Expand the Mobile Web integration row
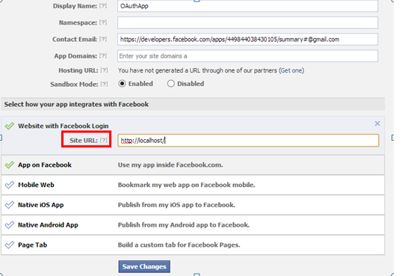 (193, 185)
